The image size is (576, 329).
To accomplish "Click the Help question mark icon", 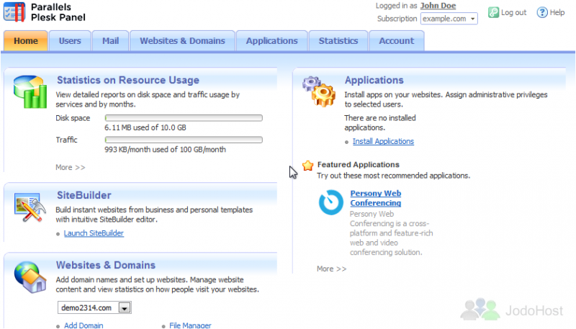I will pyautogui.click(x=542, y=12).
